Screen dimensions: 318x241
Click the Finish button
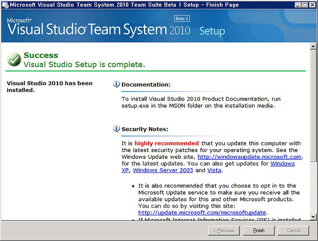[x=258, y=230]
